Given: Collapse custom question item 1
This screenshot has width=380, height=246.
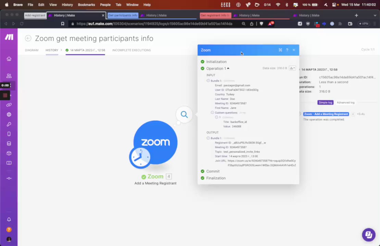Looking at the screenshot, I should [217, 117].
